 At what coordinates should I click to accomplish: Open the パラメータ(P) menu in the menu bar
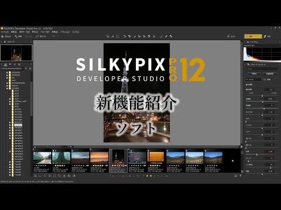tap(45, 32)
